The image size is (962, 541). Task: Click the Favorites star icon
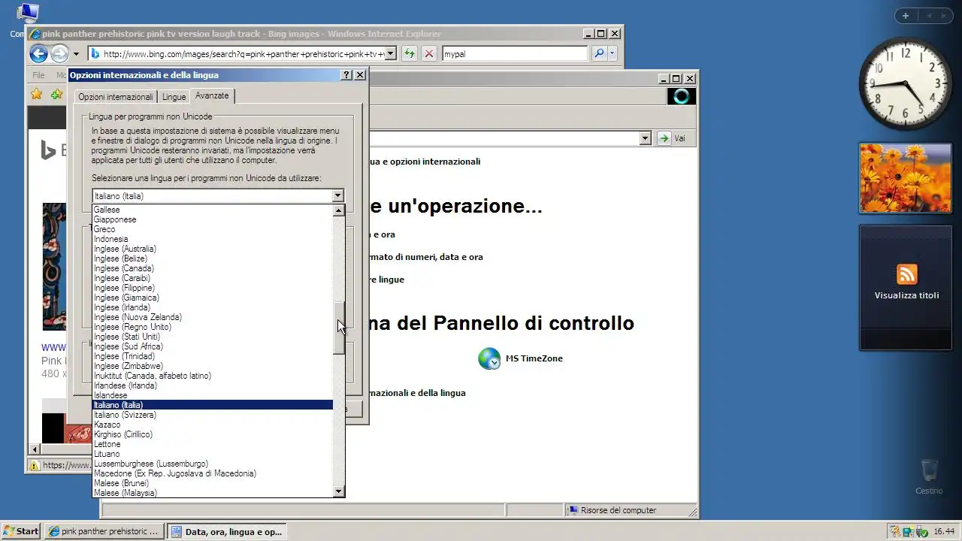pos(36,94)
